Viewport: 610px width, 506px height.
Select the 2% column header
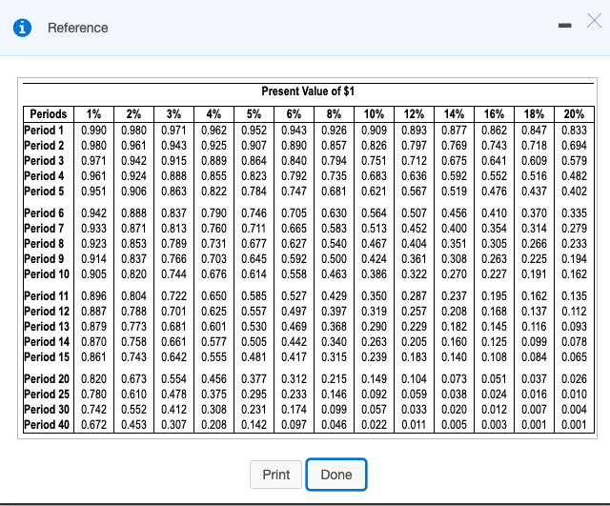click(133, 114)
